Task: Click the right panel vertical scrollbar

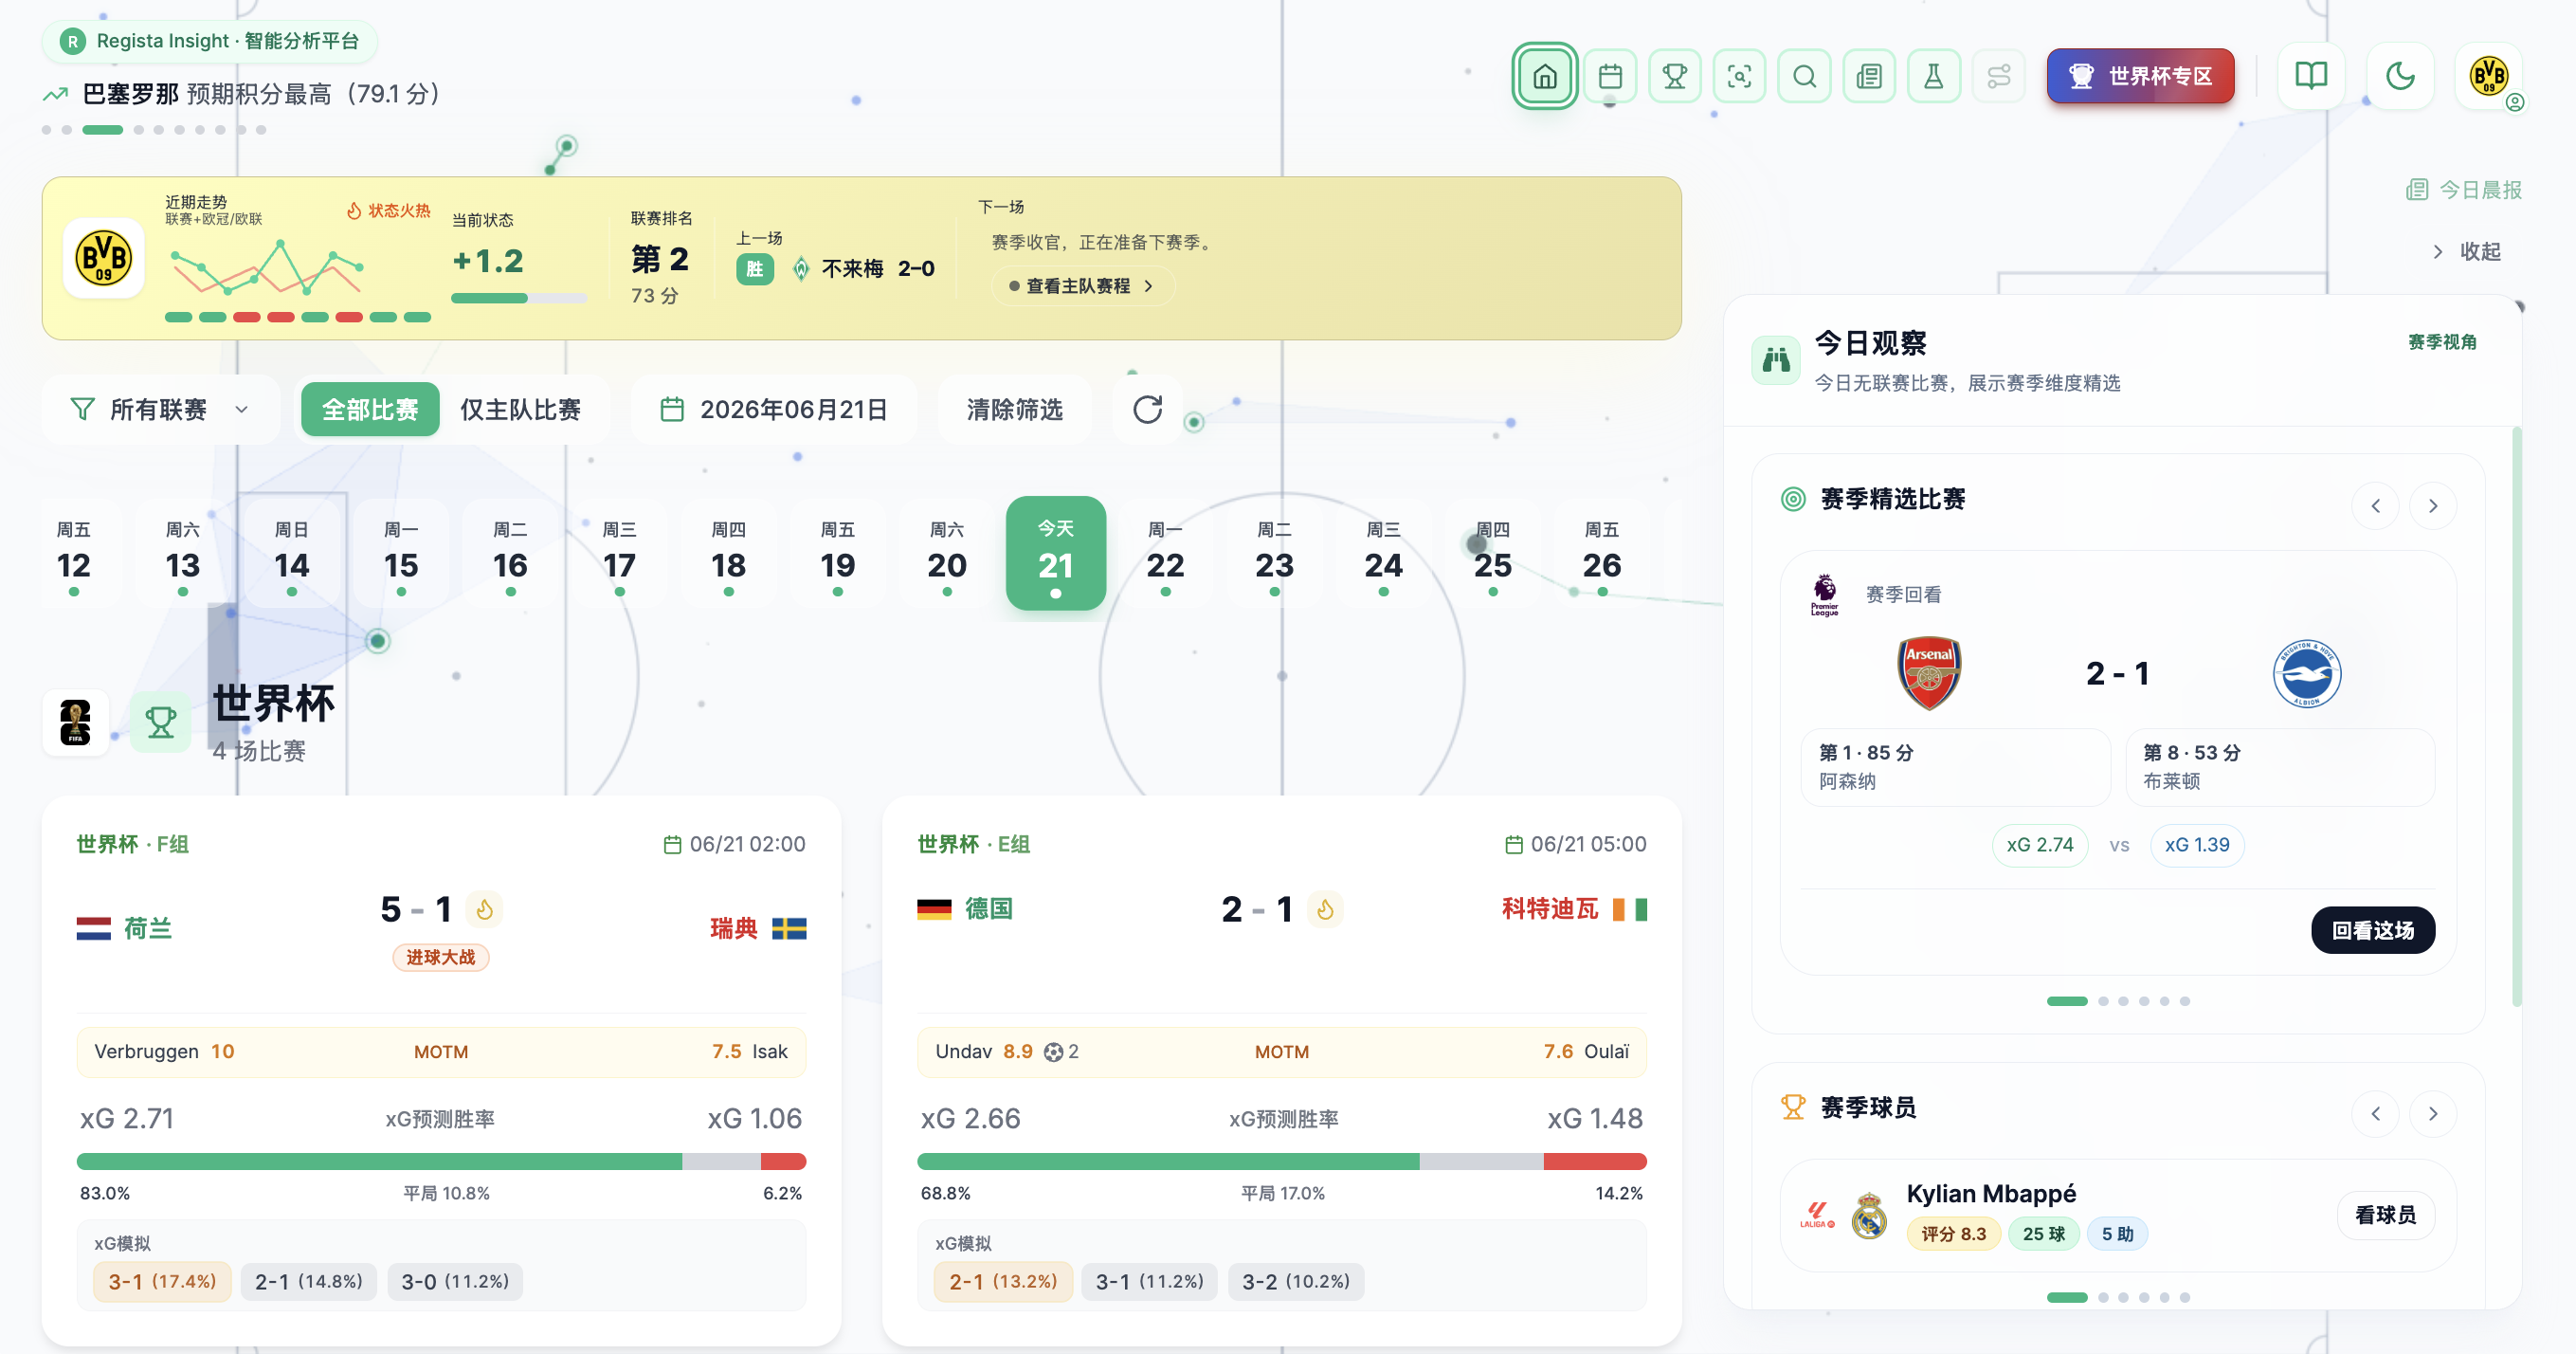Action: pyautogui.click(x=2516, y=716)
